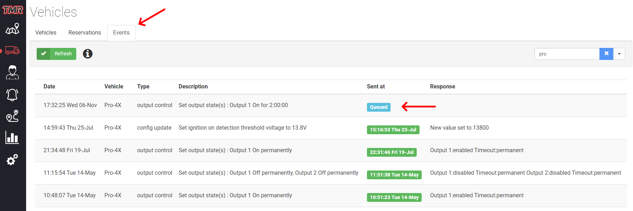This screenshot has width=633, height=211.
Task: Click the Date column header
Action: 49,86
